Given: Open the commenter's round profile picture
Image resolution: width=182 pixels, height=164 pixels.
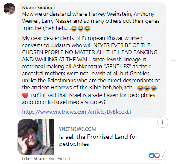Looking at the screenshot, I should 9,8.
